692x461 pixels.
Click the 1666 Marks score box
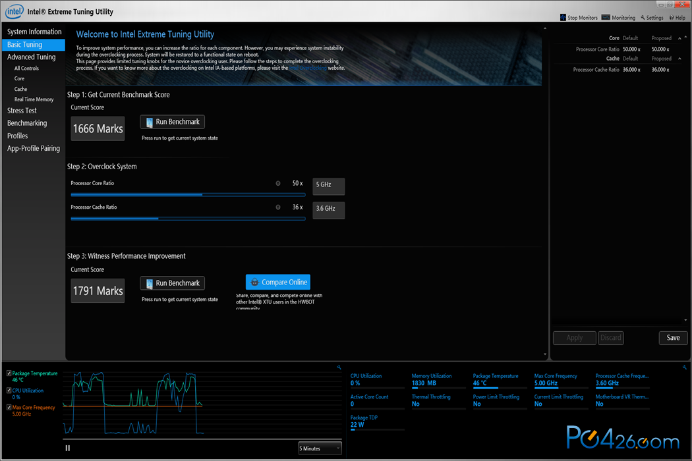(x=98, y=129)
